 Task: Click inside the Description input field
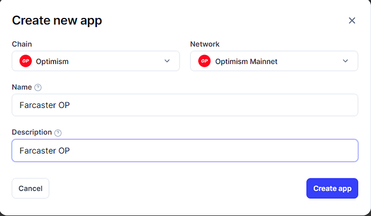pyautogui.click(x=185, y=150)
